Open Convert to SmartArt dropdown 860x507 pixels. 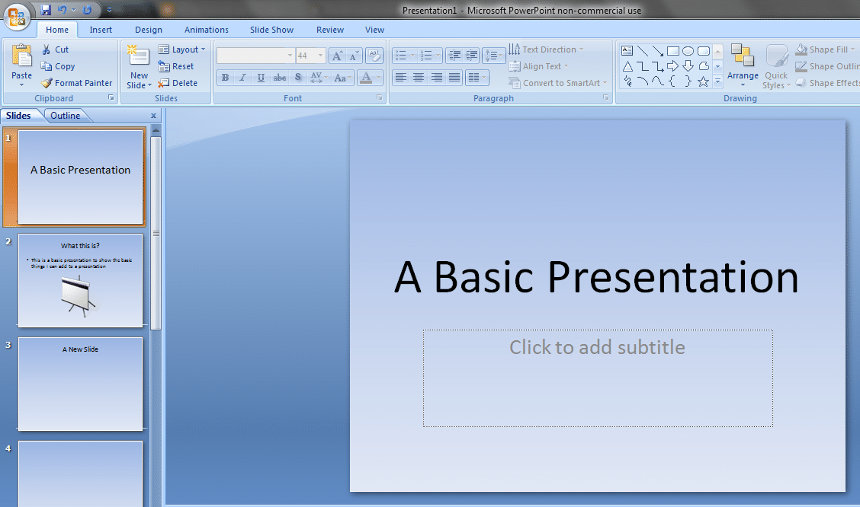[558, 83]
